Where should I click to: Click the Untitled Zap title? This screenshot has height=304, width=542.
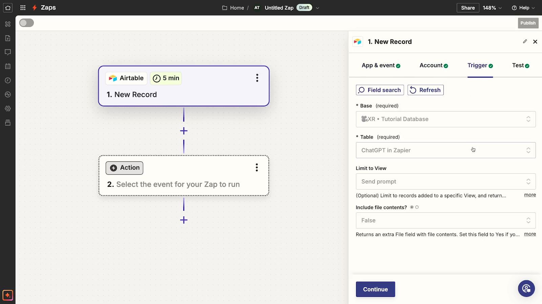click(279, 8)
